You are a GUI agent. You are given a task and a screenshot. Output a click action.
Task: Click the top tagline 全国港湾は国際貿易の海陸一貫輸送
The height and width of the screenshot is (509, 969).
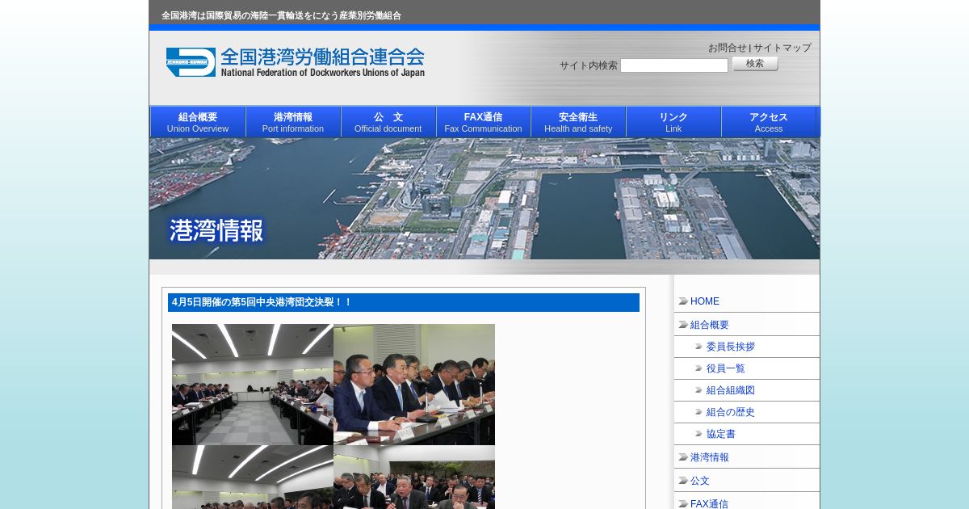281,15
